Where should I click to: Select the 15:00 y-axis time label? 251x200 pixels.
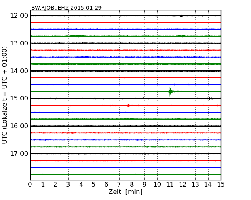pos(19,98)
